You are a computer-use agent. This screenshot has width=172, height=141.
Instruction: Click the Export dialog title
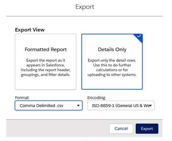(x=85, y=7)
